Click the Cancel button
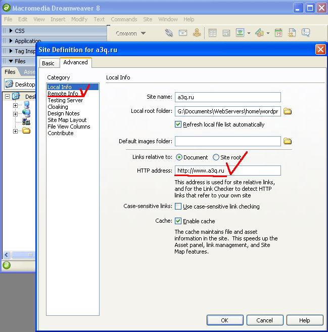The width and height of the screenshot is (328, 332). 264,320
